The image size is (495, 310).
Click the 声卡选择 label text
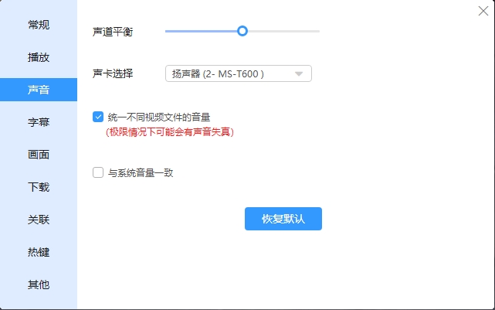(113, 74)
